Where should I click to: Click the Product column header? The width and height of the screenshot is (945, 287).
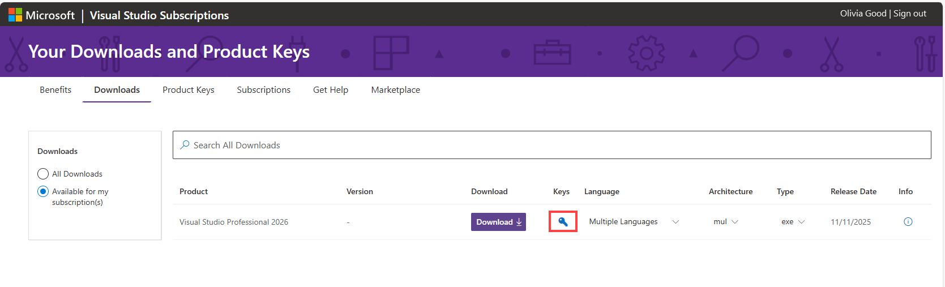click(194, 191)
